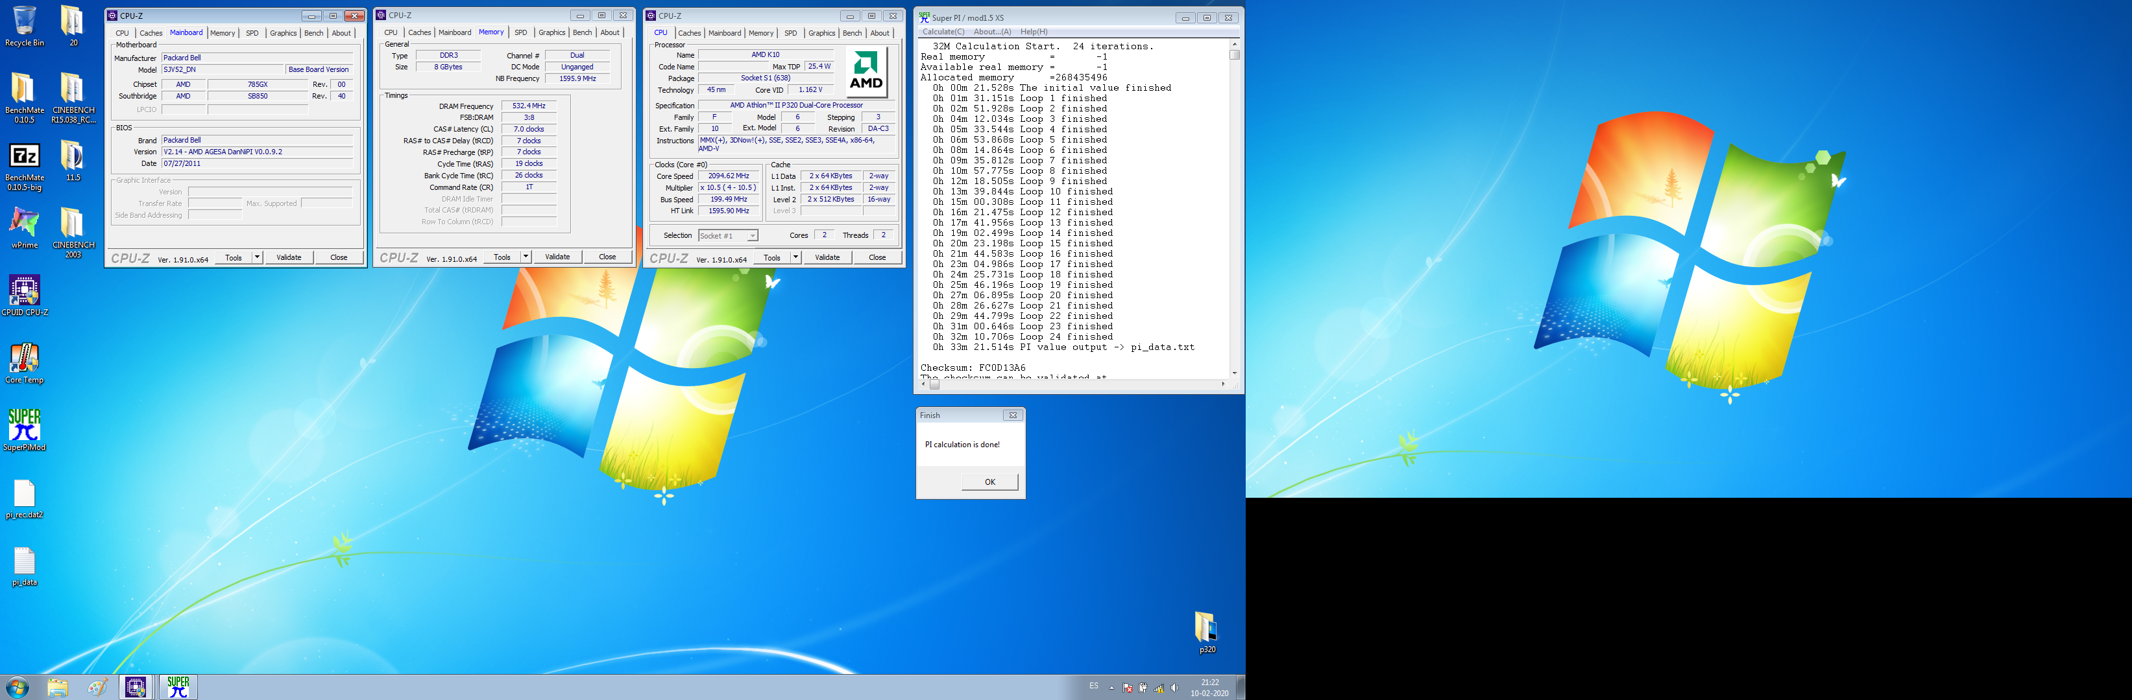Screen dimensions: 2132x700
Task: Open Bench tab in CPU CPU-Z window
Action: [x=852, y=33]
